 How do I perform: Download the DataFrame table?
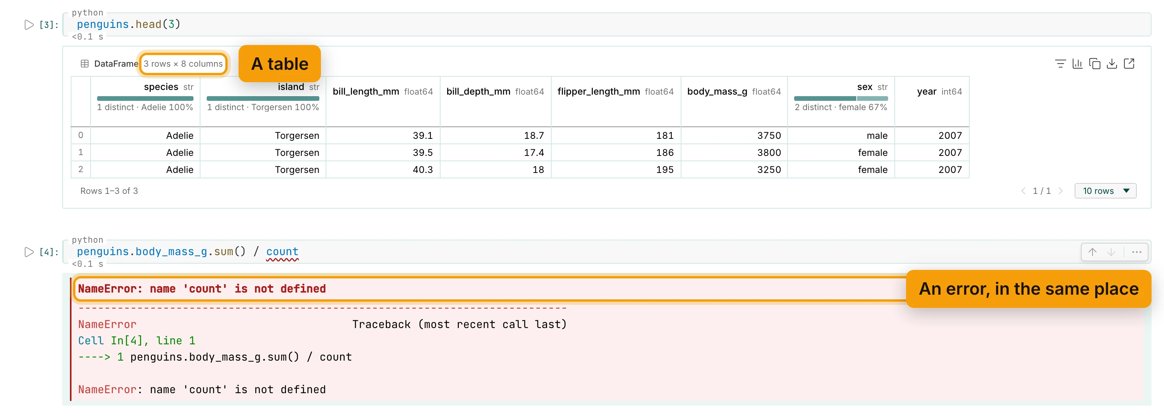1112,64
